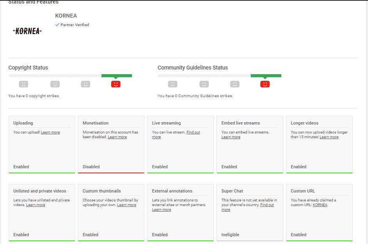Open Find out more in Live streaming card
368x244 pixels.
193,132
